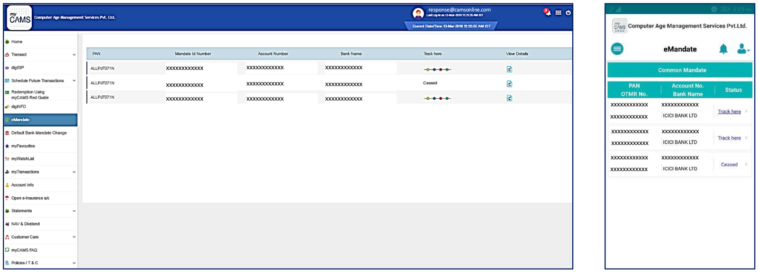Viewport: 758px width, 279px height.
Task: Expand the myTransactions sidebar menu
Action: pos(74,172)
